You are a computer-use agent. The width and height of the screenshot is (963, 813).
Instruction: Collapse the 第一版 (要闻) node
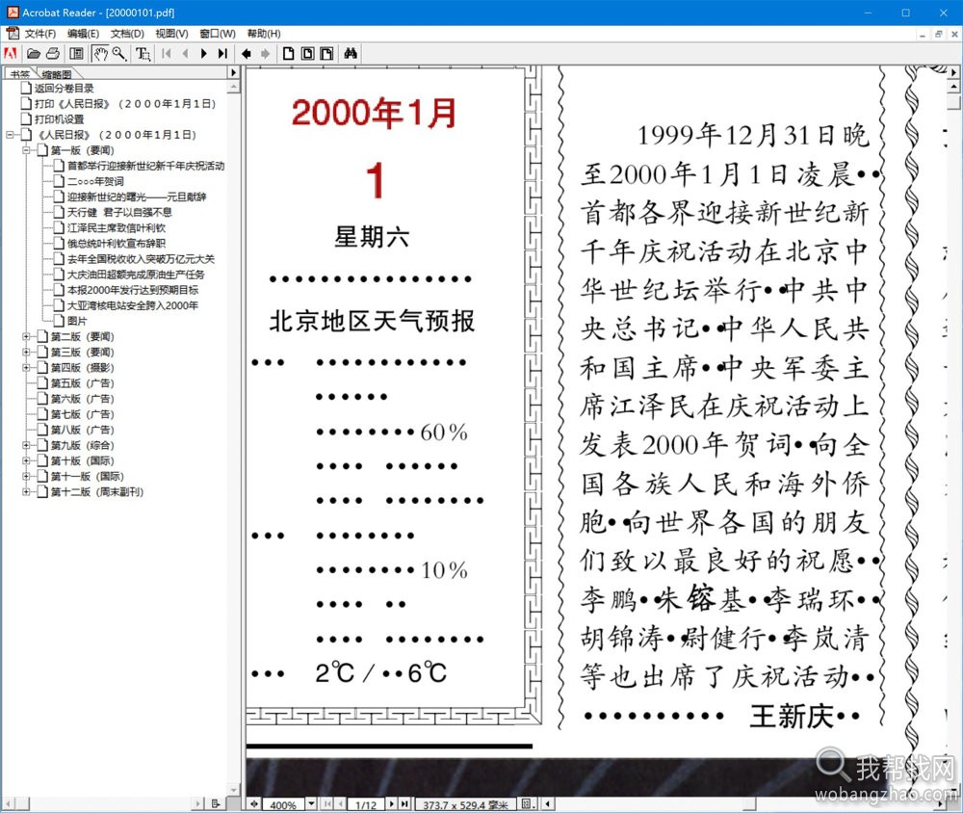pyautogui.click(x=26, y=150)
